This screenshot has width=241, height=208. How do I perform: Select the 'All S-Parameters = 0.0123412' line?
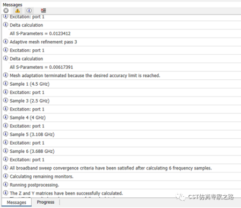40,33
